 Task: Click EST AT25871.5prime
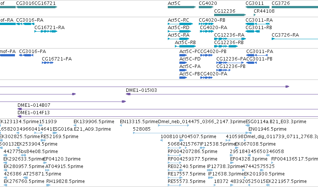tap(25, 178)
